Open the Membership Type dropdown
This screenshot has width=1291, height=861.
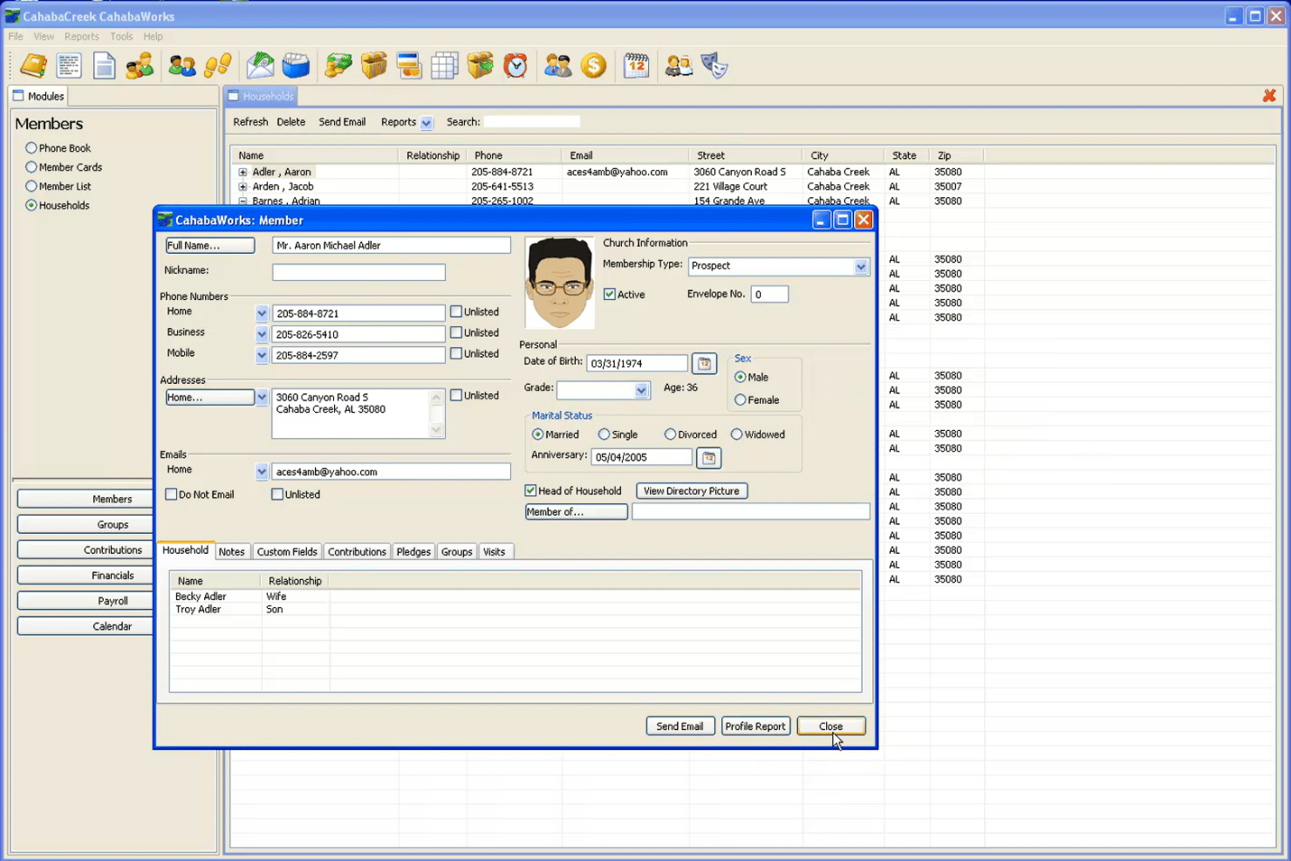pos(861,266)
